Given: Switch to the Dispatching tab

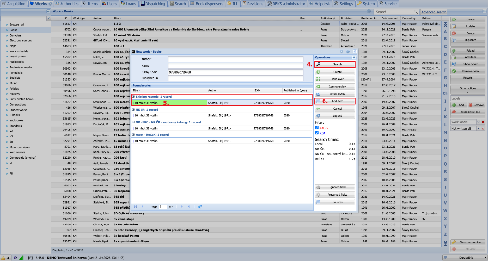Looking at the screenshot, I should pos(153,4).
